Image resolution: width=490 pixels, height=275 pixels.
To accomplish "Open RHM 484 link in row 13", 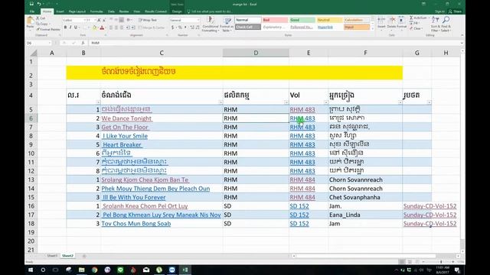I will click(302, 180).
